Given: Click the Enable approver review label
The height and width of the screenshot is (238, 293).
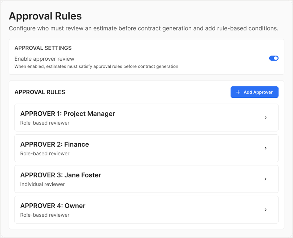Looking at the screenshot, I should point(44,59).
